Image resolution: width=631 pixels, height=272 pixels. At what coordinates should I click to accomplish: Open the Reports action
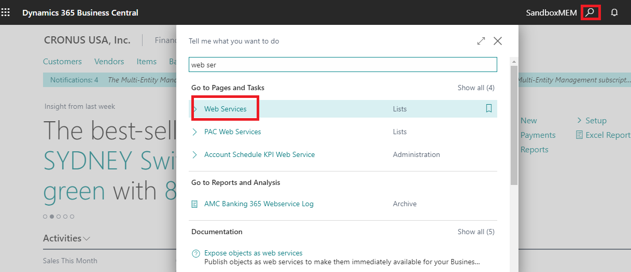(x=535, y=149)
